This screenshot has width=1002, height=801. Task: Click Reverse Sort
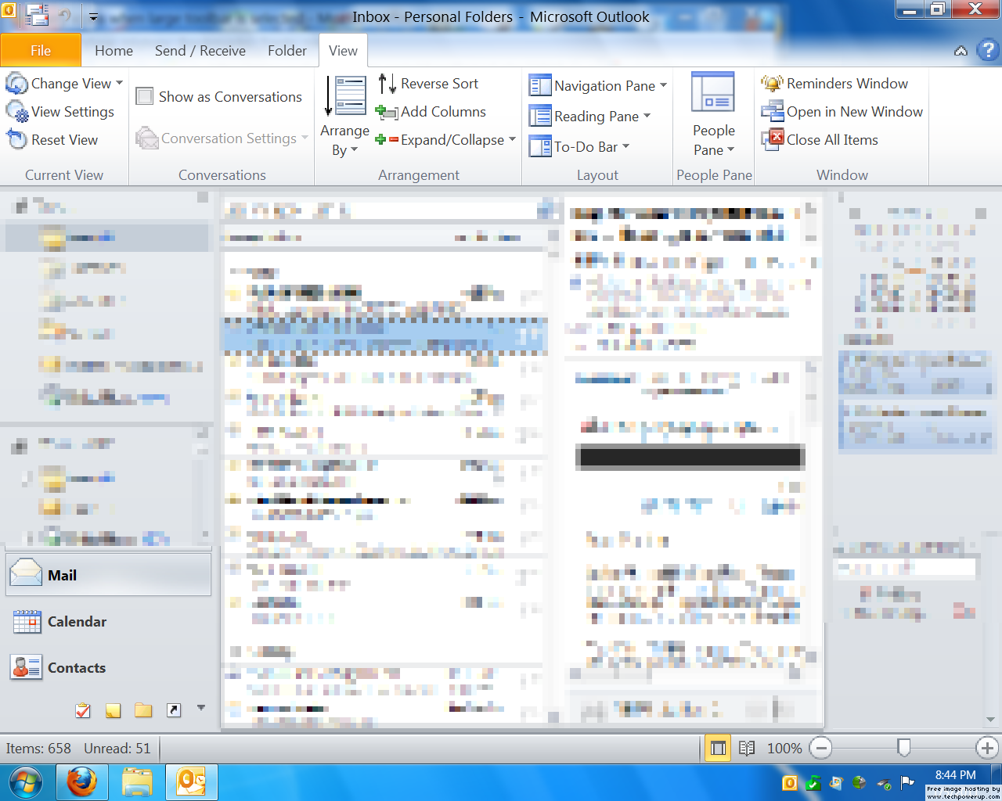[x=428, y=84]
